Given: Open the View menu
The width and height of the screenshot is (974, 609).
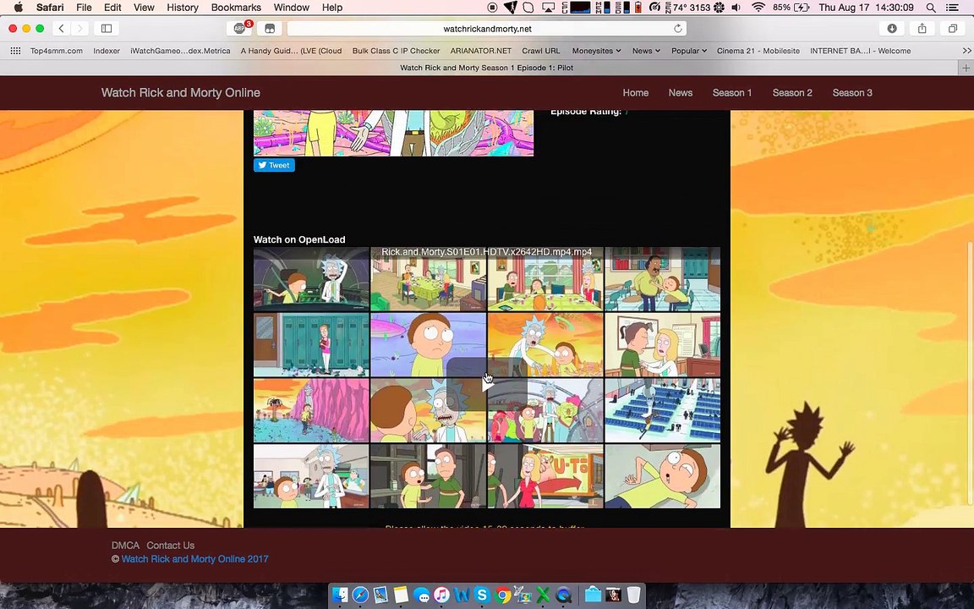Looking at the screenshot, I should point(144,8).
